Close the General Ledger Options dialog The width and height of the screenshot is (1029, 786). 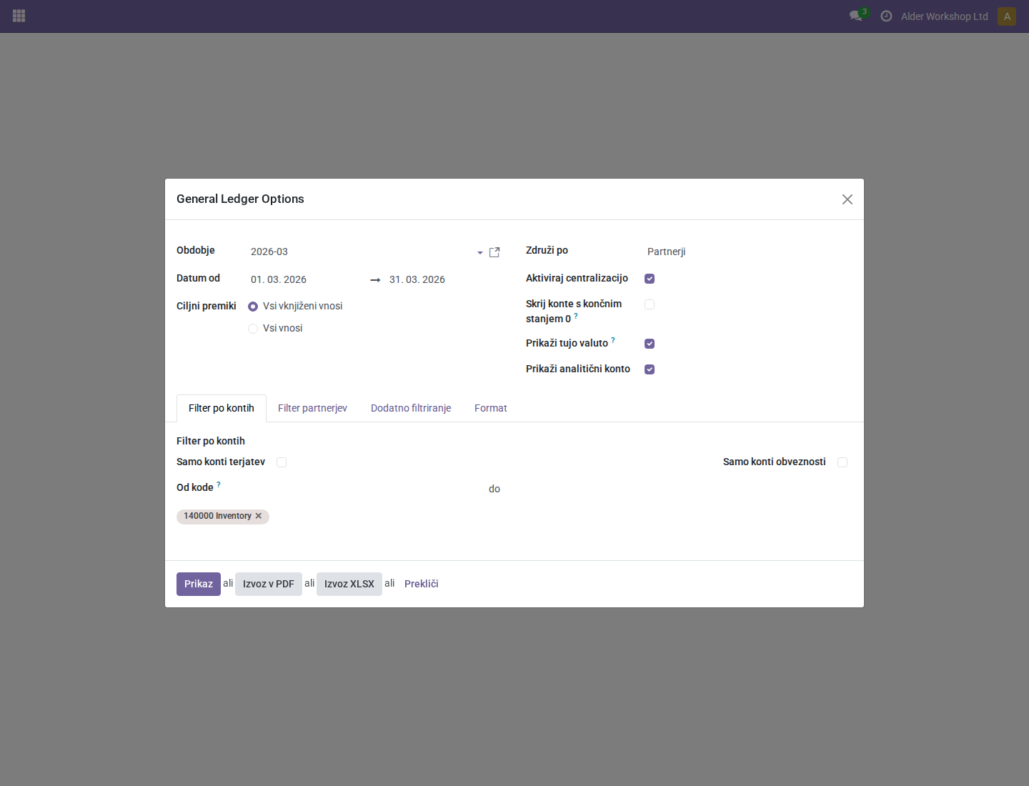click(847, 199)
